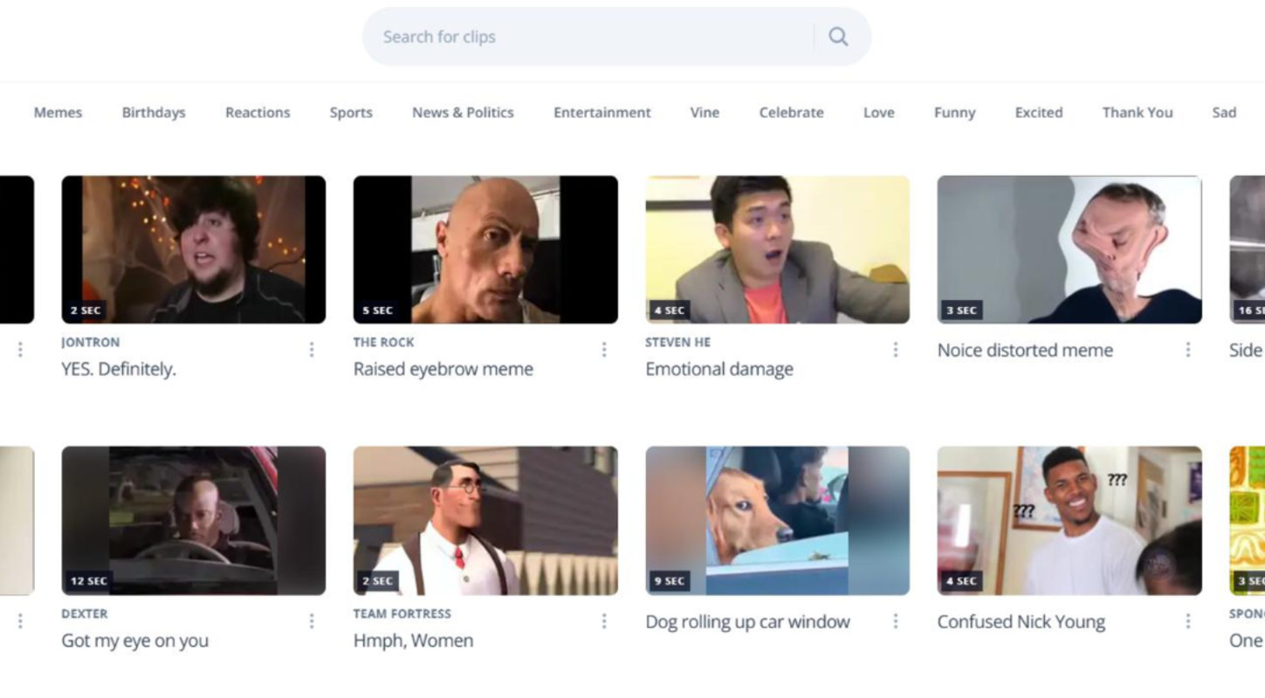Screen dimensions: 1265x698
Task: Open the Hmph, Women clip title
Action: [x=413, y=640]
